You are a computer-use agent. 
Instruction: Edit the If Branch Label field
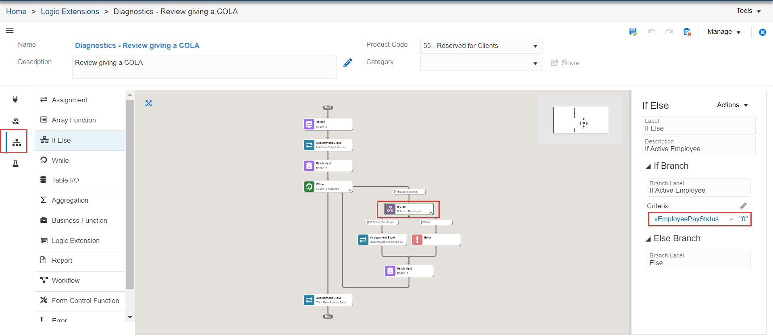pyautogui.click(x=698, y=187)
